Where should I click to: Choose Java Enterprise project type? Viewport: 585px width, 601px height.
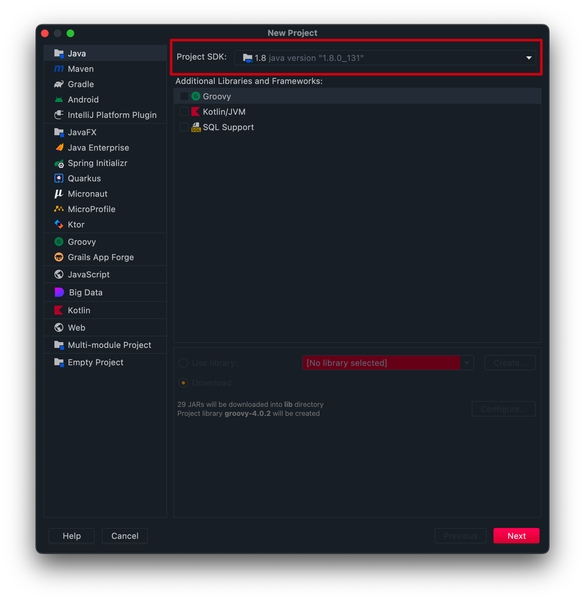tap(98, 148)
